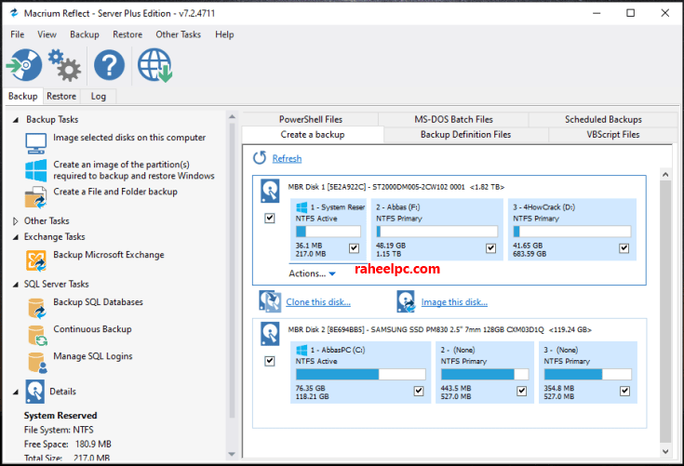The height and width of the screenshot is (466, 684).
Task: Click the Windows logo icon for Windows partition image
Action: coord(35,170)
